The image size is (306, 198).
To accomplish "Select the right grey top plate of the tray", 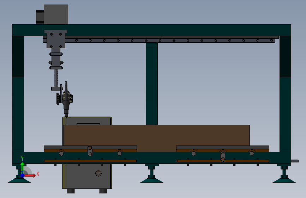I will coord(223,148).
